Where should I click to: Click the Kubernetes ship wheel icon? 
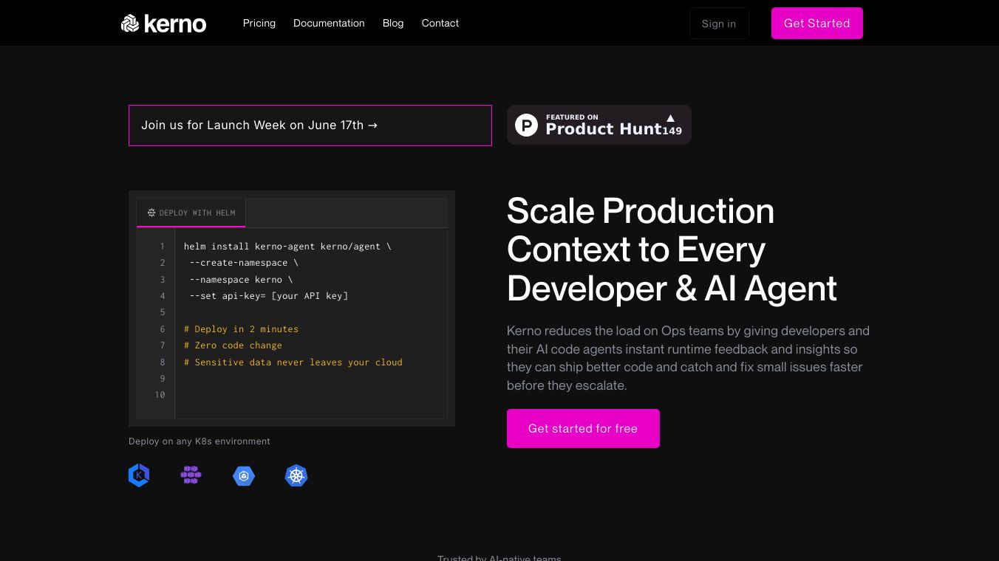(296, 476)
